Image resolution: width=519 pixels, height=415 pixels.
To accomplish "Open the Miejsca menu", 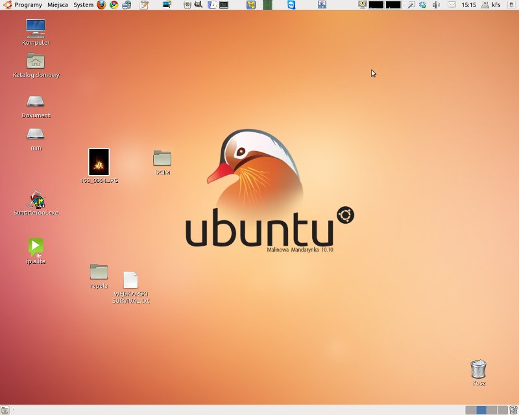I will 58,5.
